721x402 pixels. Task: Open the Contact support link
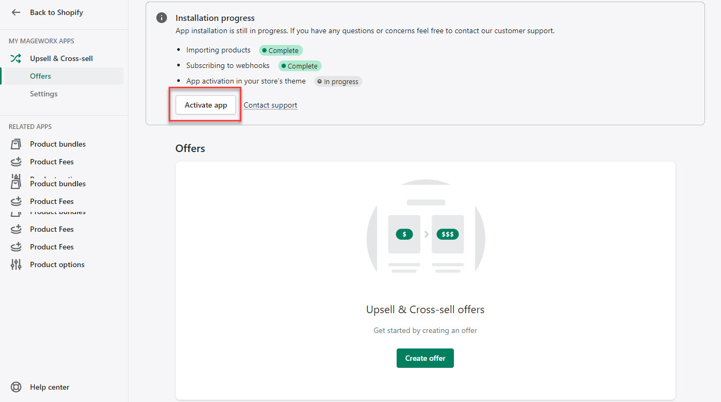coord(270,105)
